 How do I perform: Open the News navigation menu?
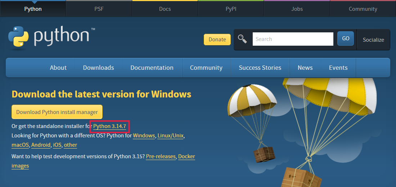[305, 68]
